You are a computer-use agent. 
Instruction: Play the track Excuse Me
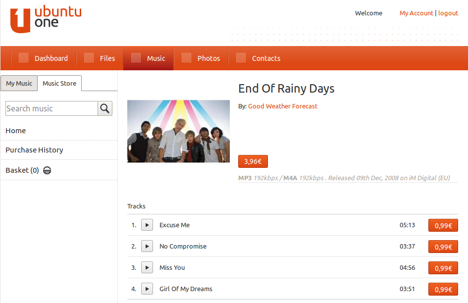point(147,225)
